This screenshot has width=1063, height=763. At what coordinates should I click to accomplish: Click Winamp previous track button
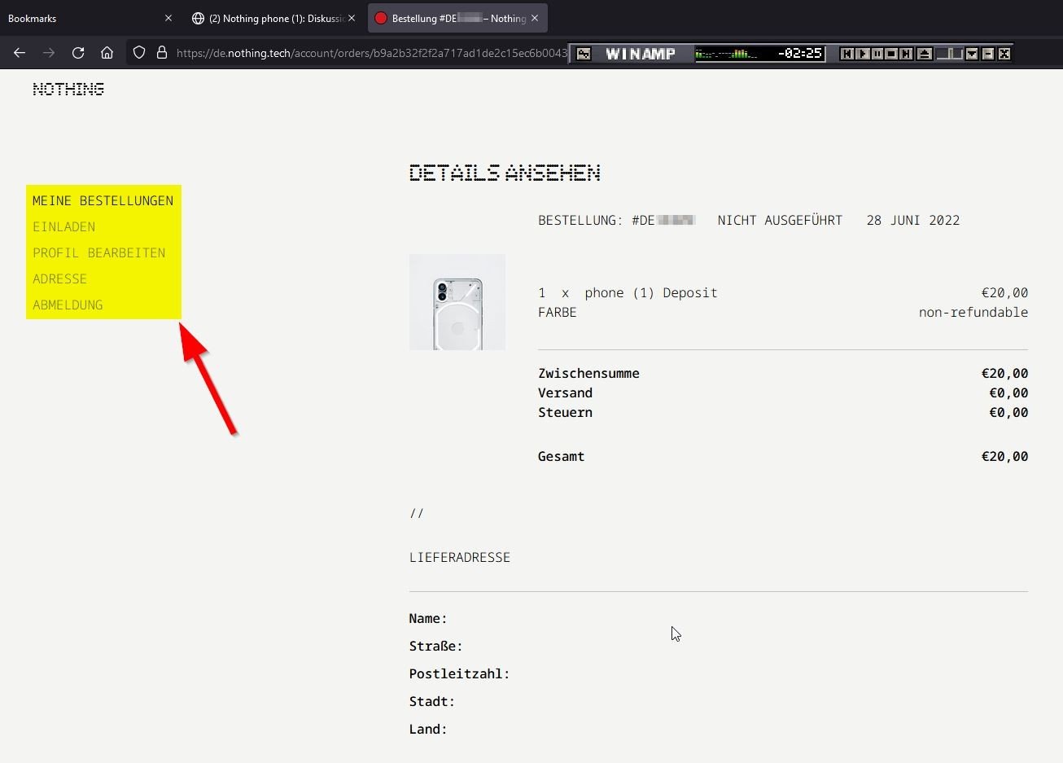(x=846, y=54)
